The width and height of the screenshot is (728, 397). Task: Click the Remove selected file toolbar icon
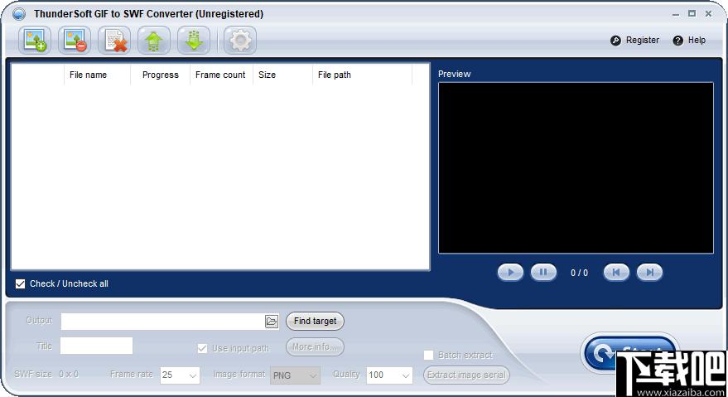coord(75,41)
